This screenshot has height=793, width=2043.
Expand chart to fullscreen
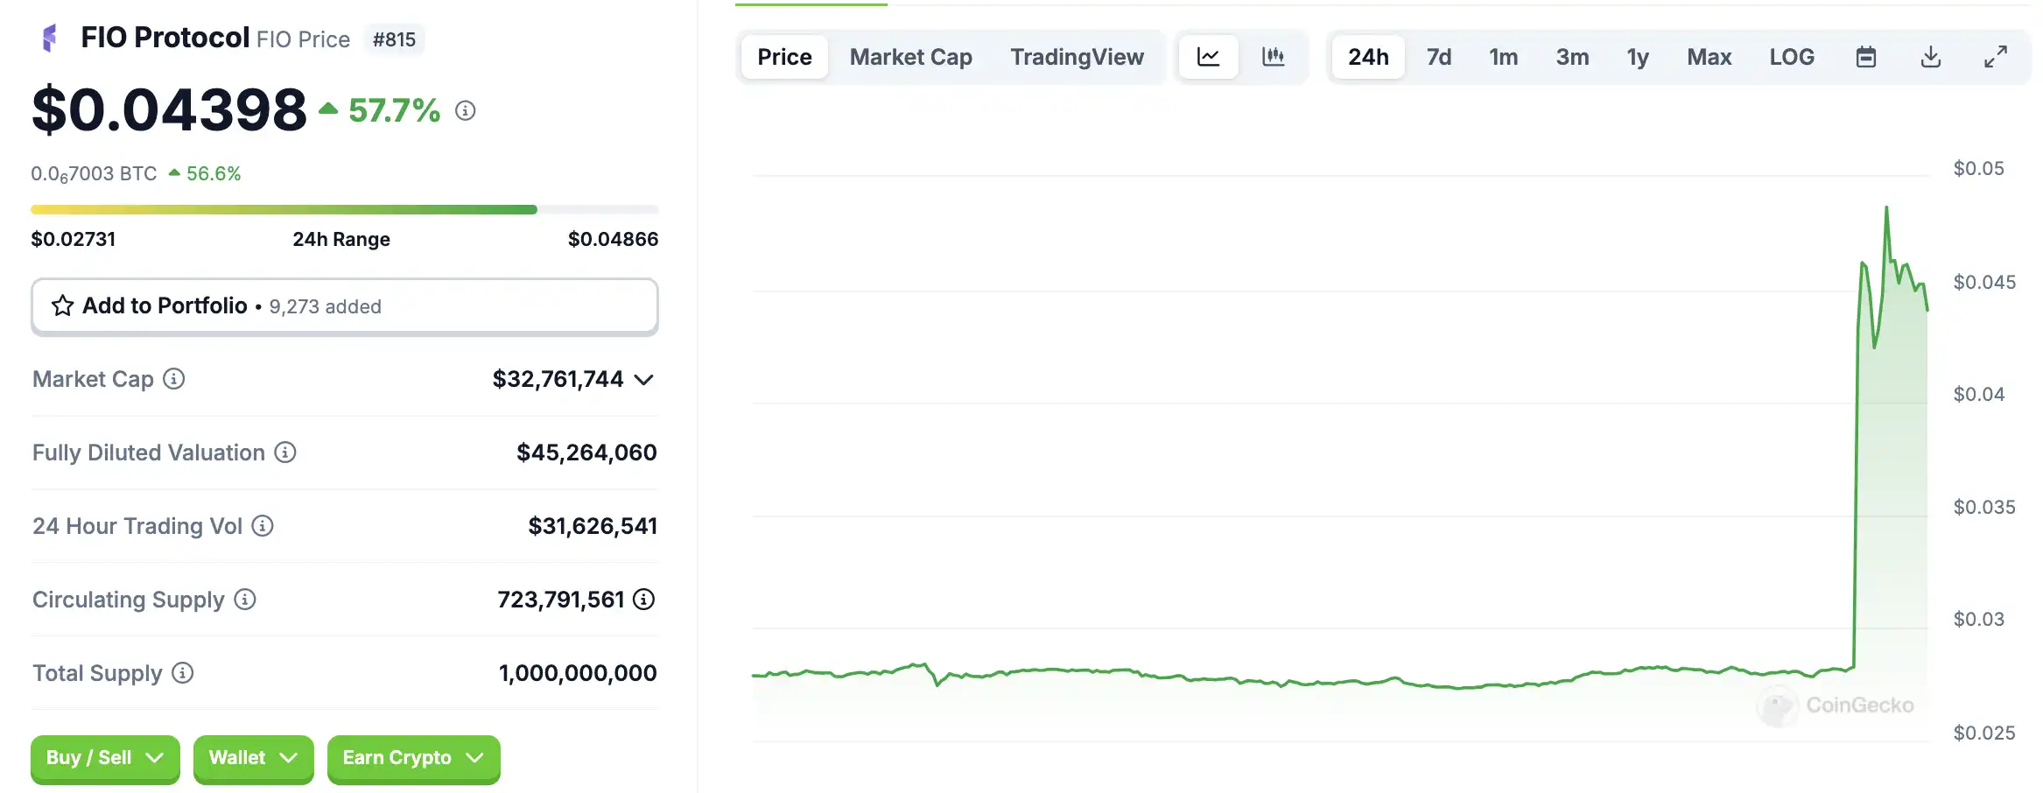(x=1996, y=58)
